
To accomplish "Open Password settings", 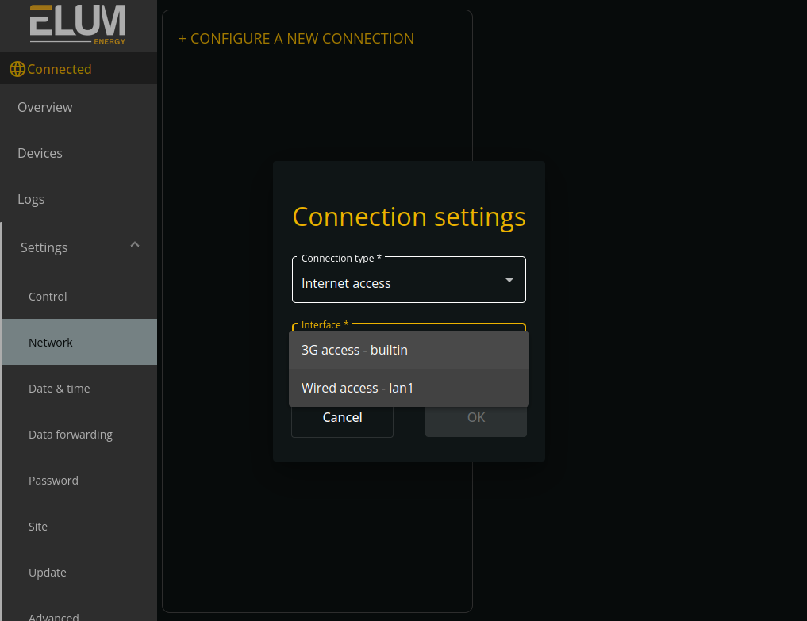I will (x=80, y=481).
